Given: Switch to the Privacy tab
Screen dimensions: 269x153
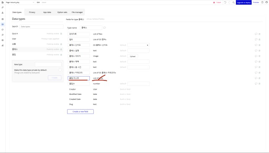Looking at the screenshot, I should click(32, 12).
